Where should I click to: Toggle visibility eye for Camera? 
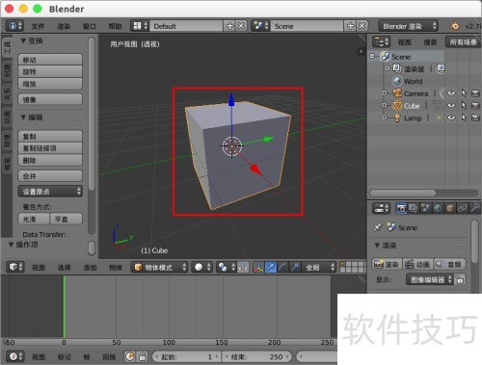coord(451,93)
